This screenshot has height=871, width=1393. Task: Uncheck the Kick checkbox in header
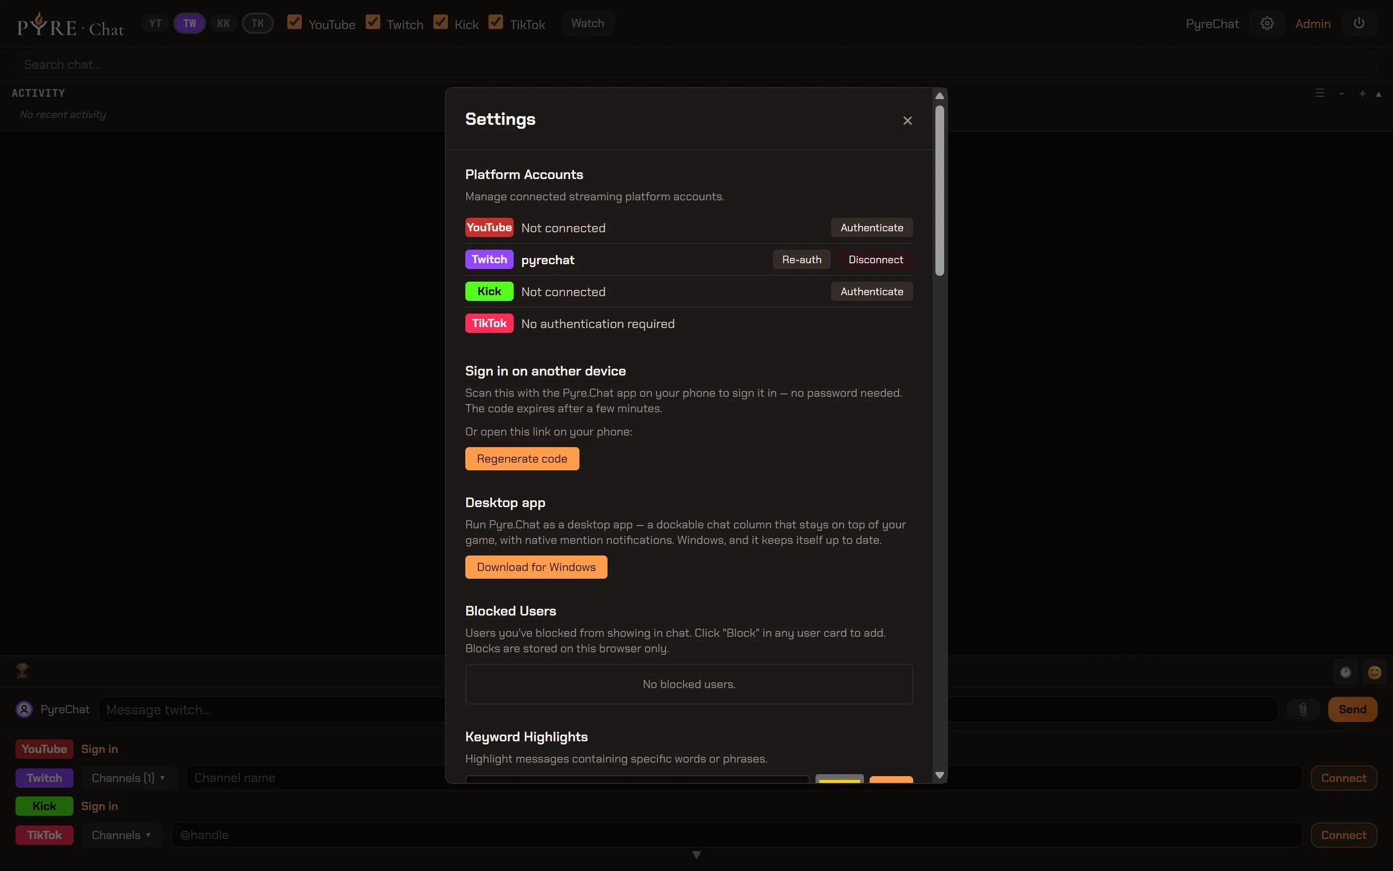click(x=440, y=22)
